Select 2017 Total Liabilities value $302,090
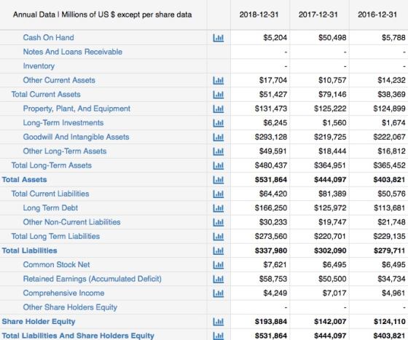Image resolution: width=408 pixels, height=340 pixels. [330, 251]
